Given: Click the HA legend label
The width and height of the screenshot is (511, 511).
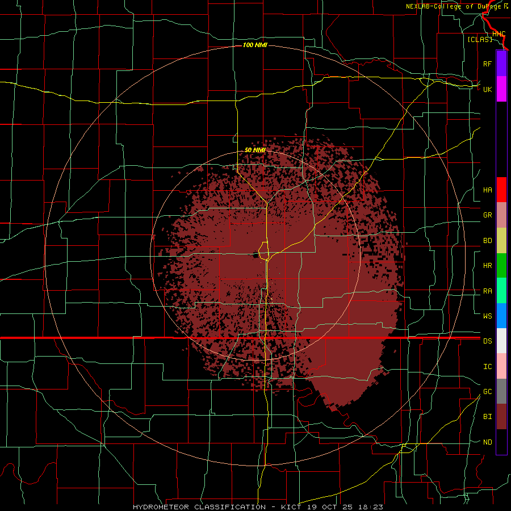Looking at the screenshot, I should (x=487, y=190).
